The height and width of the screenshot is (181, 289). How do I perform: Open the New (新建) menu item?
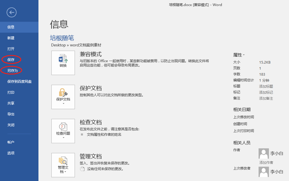click(x=11, y=38)
